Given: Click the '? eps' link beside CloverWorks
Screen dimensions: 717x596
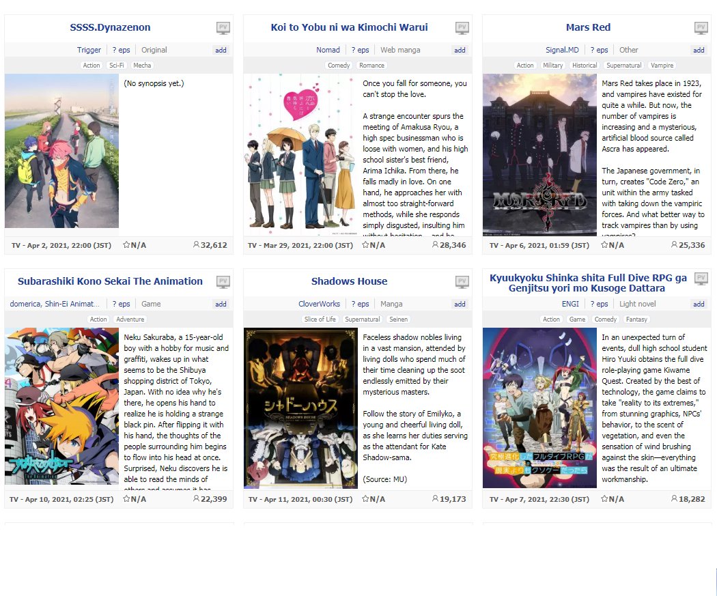Looking at the screenshot, I should [x=361, y=304].
